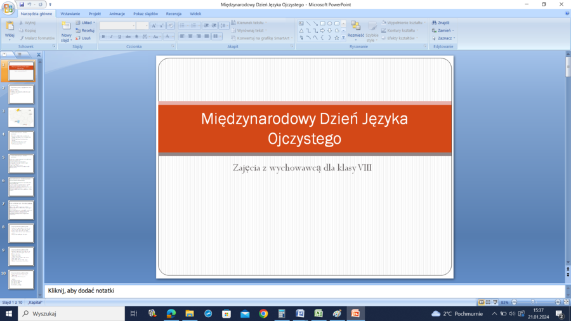Viewport: 571px width, 321px height.
Task: Open the Office button menu
Action: 8,8
